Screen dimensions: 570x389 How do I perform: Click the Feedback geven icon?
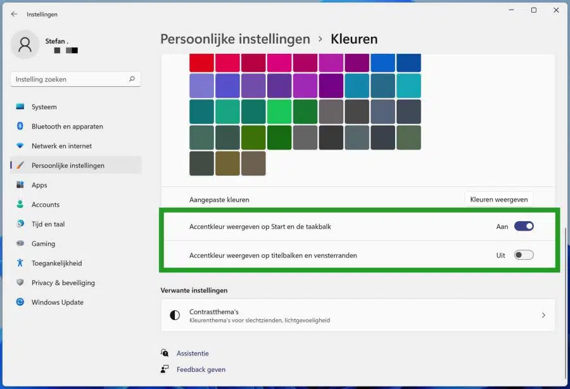point(164,369)
